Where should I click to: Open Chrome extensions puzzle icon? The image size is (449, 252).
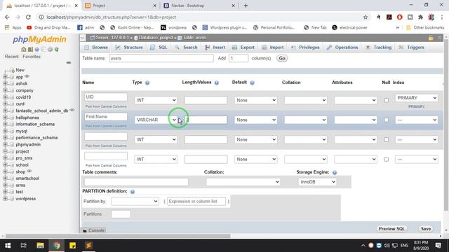click(x=420, y=17)
